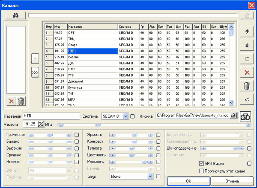Check the box next to Громкость slider

77,135
